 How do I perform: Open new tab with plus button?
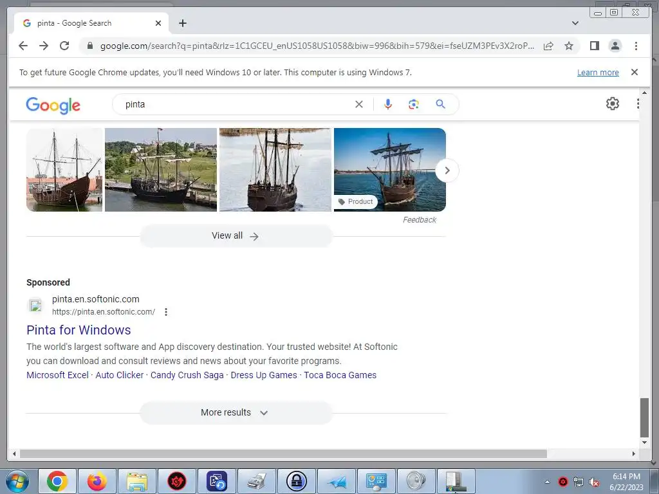click(x=182, y=23)
